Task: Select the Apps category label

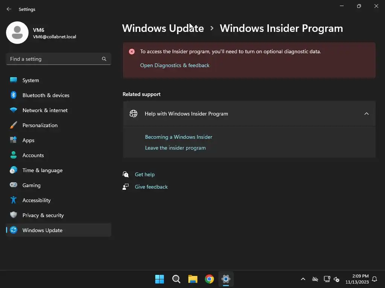Action: (29, 140)
